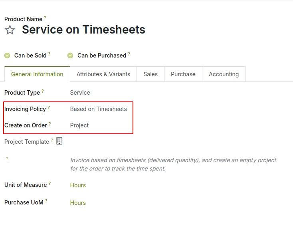Click help question mark beside Product Type
The image size is (293, 234).
click(x=43, y=91)
